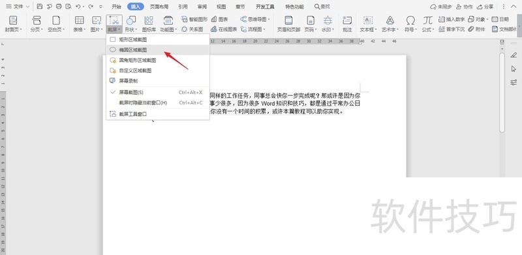Insert date (日期)
522x255 pixels.
500,20
